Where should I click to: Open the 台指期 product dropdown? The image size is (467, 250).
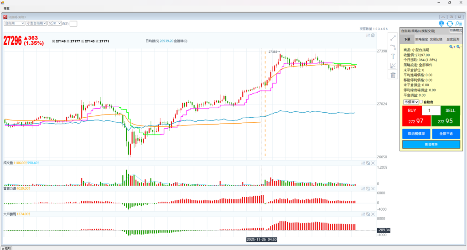point(14,23)
